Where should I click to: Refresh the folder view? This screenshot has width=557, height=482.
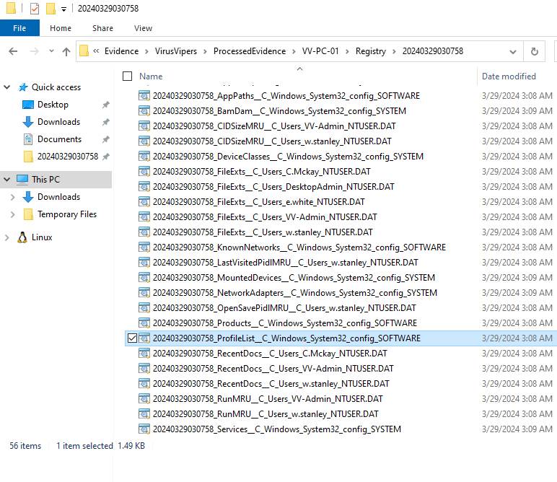pos(534,52)
